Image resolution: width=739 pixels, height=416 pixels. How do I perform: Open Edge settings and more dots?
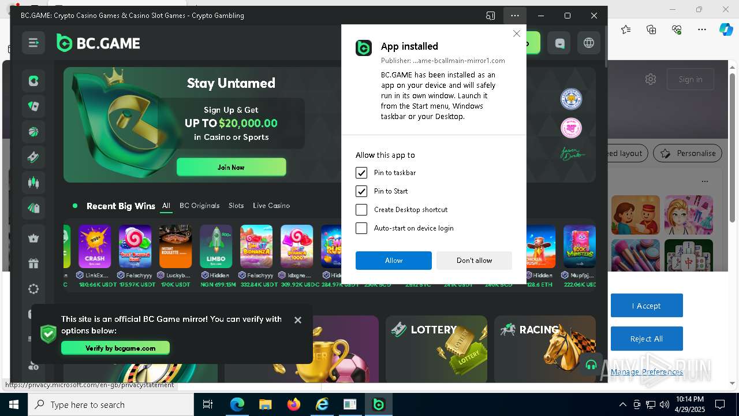[702, 29]
